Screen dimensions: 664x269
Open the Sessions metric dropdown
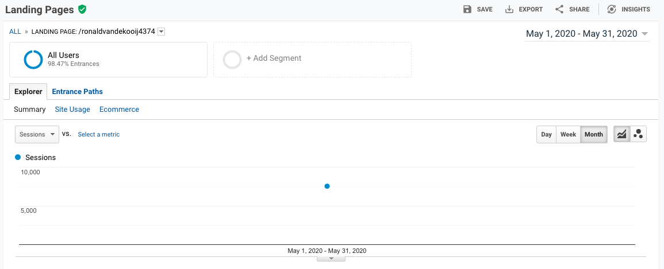point(37,134)
